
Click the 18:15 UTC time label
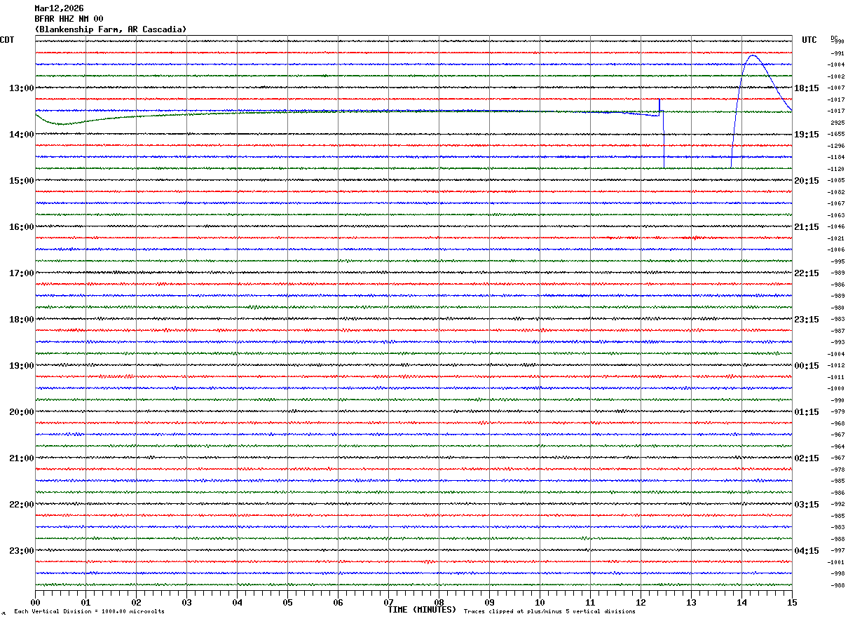tap(807, 88)
